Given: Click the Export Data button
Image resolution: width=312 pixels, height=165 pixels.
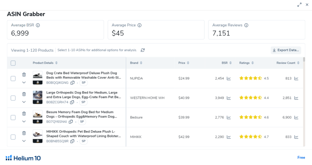Looking at the screenshot, I should (286, 50).
